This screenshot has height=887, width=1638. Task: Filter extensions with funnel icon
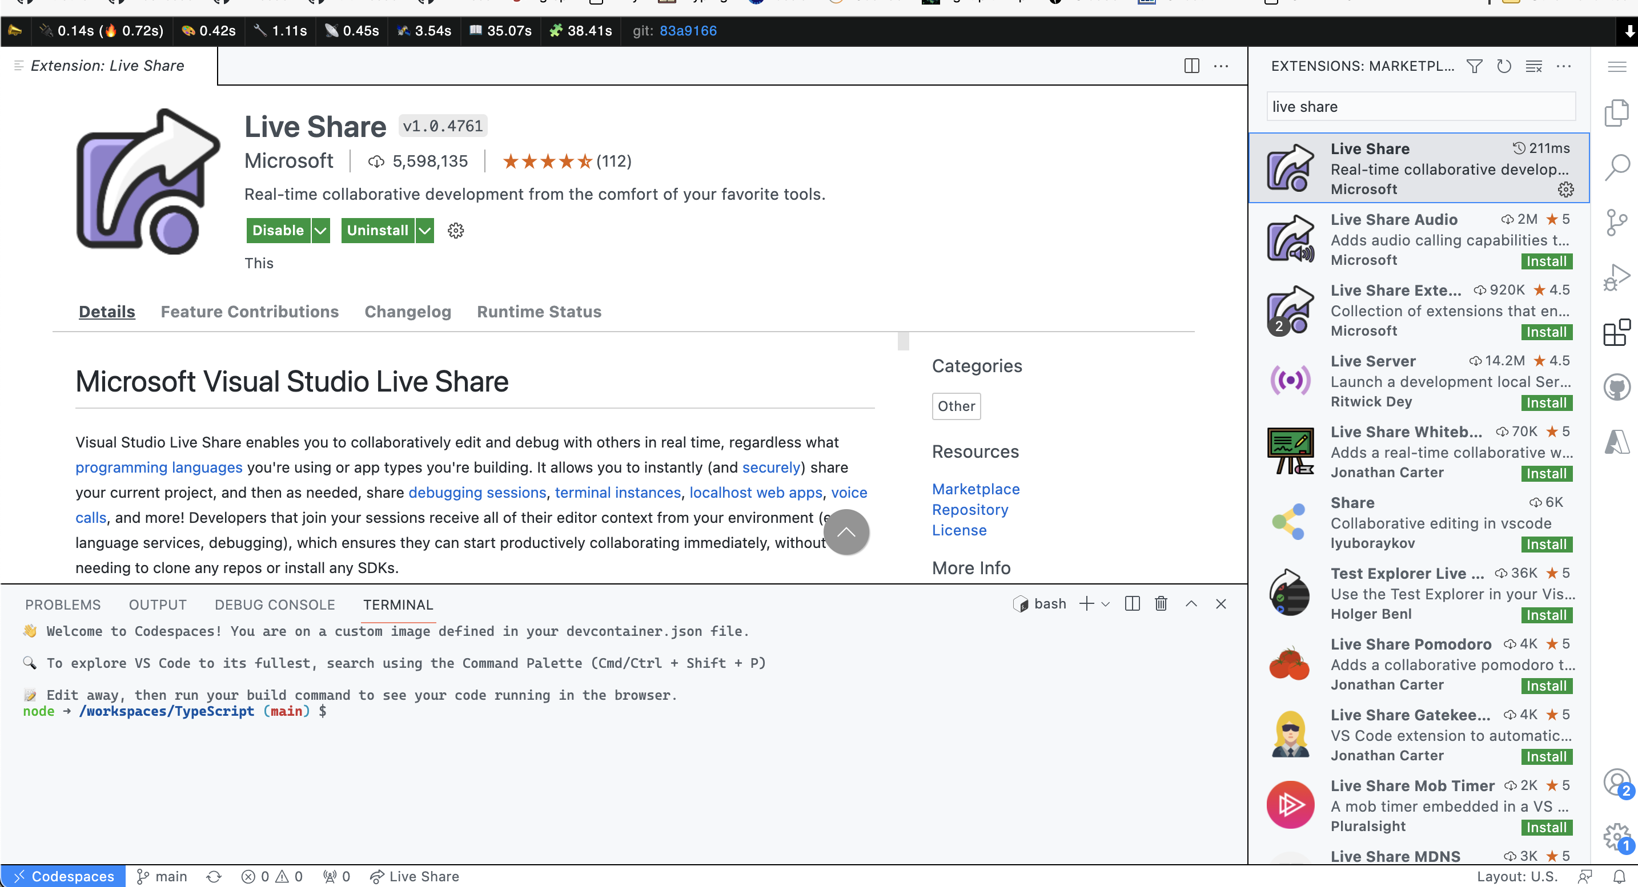pyautogui.click(x=1474, y=66)
